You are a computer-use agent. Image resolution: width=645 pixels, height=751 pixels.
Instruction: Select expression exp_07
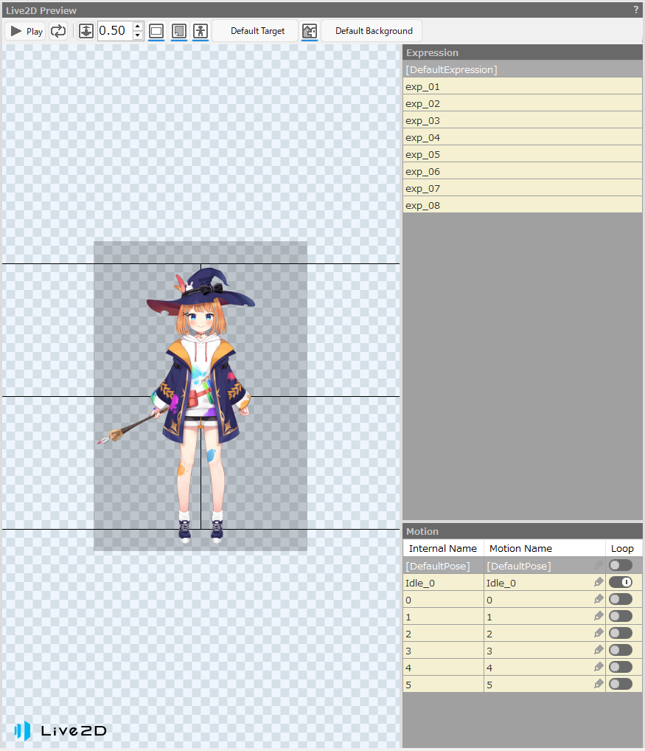pyautogui.click(x=523, y=188)
